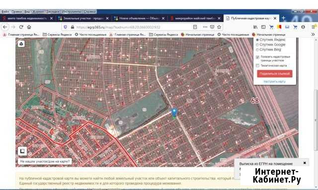318x190 pixels.
Task: Click the second shopping cart extension icon
Action: (x=295, y=27)
